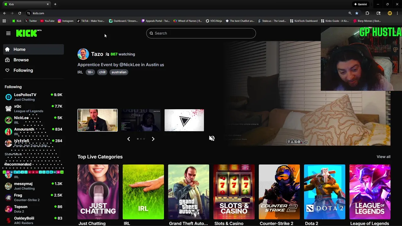Viewport: 402px width, 226px height.
Task: Select the chill tag
Action: coord(102,72)
